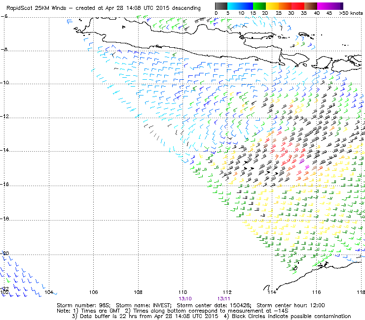Click the '>50 knots' legend label
The height and width of the screenshot is (320, 365).
351,13
